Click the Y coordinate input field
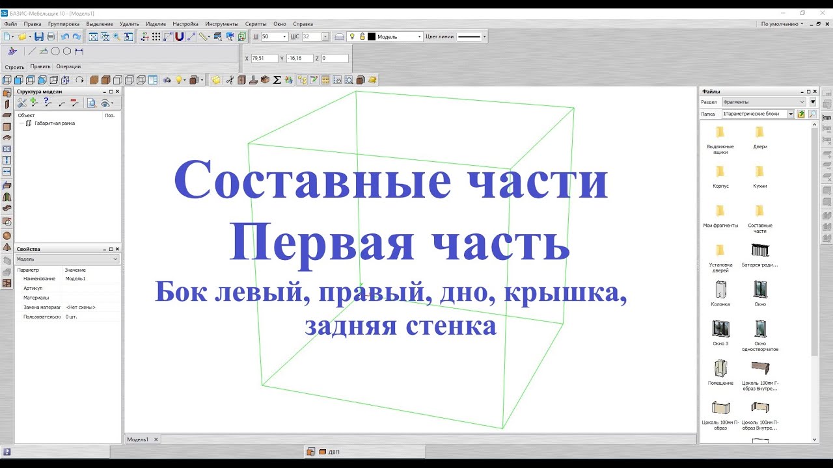Viewport: 833px width, 468px height. click(300, 58)
